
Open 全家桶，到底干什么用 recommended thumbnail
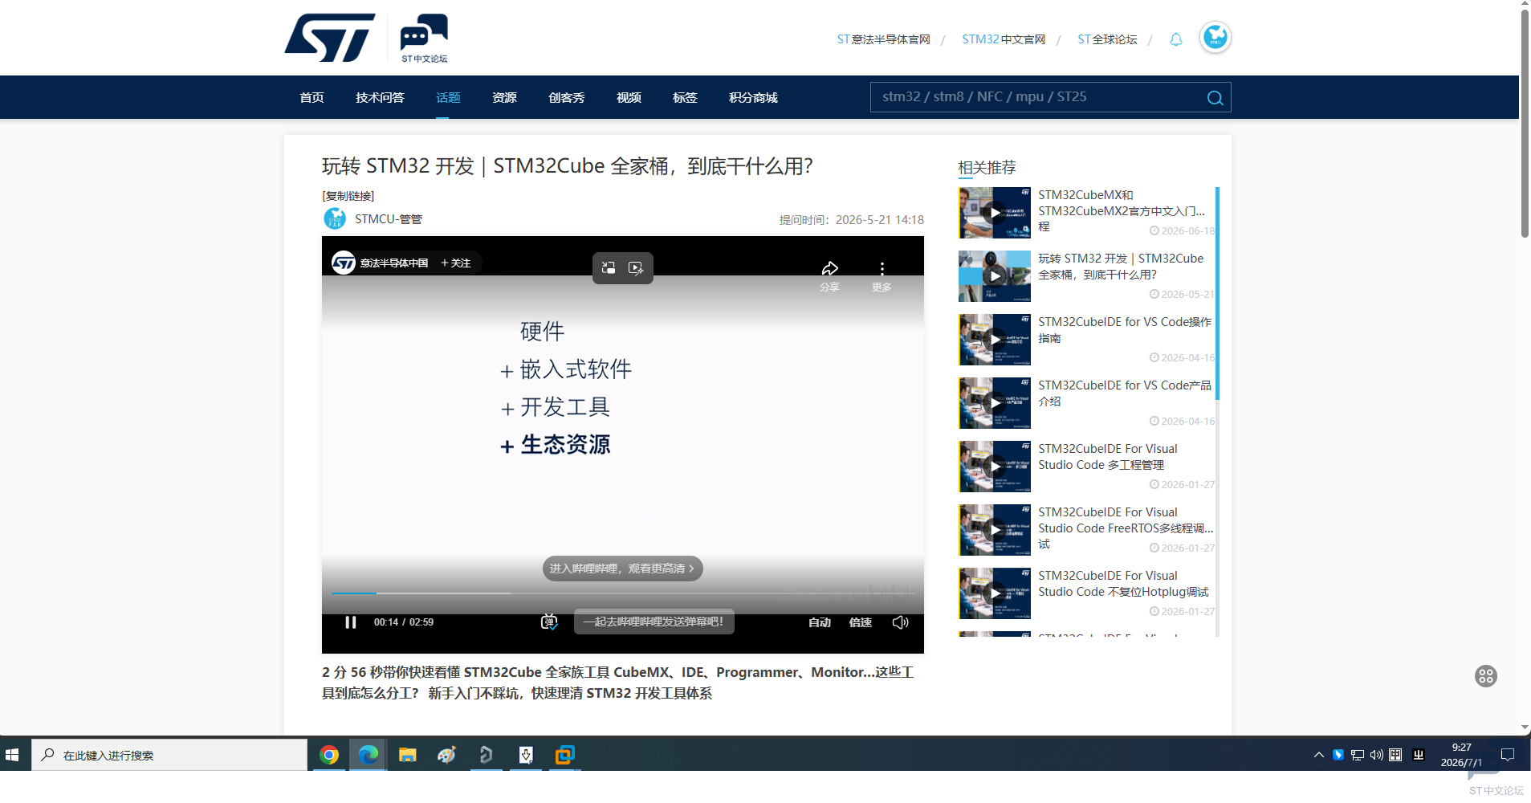coord(995,276)
